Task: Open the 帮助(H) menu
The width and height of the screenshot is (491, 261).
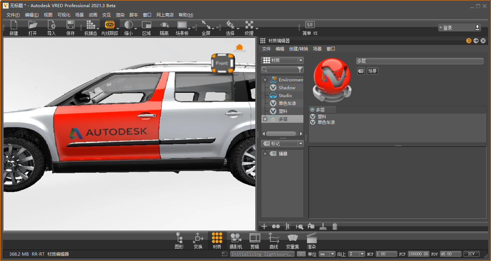Action: tap(186, 15)
